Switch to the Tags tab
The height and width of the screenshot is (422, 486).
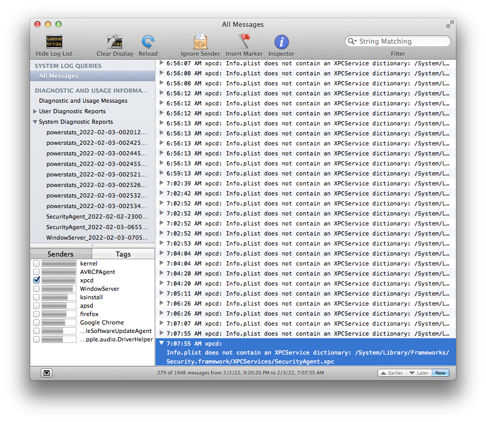[x=123, y=253]
